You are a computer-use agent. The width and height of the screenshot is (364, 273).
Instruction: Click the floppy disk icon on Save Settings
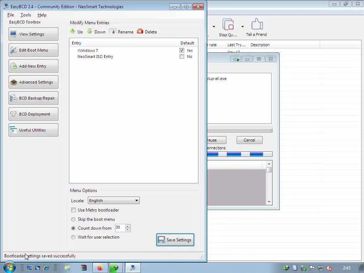(x=161, y=240)
